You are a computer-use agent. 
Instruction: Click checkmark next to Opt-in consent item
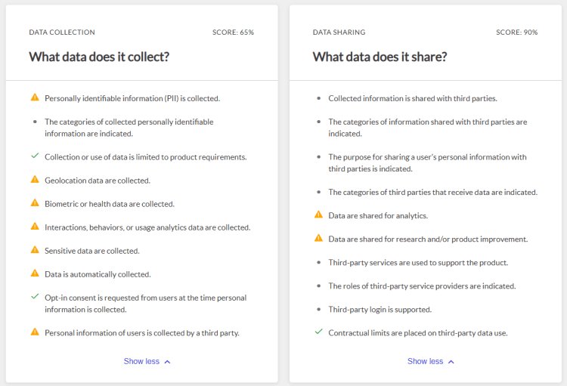pos(34,297)
